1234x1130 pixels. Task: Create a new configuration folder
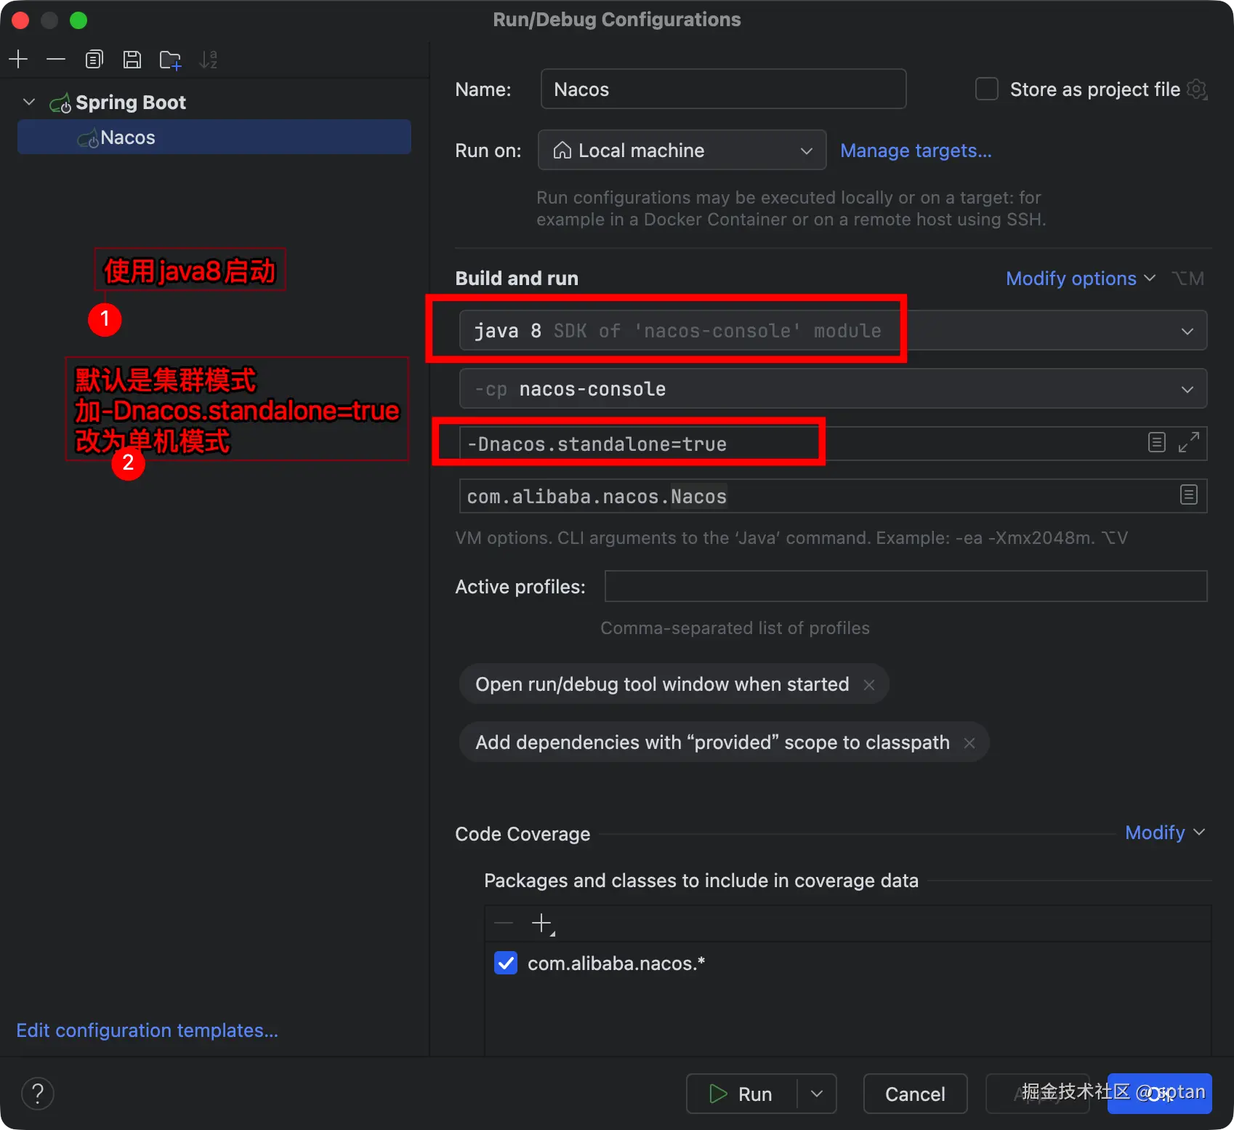pos(171,60)
